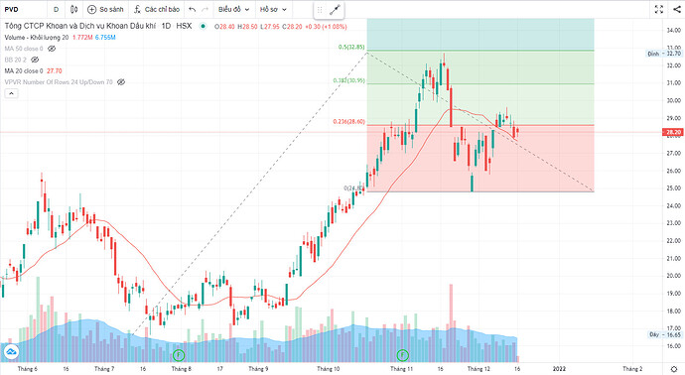685x375 pixels.
Task: Collapse the indicator legend list
Action: click(x=11, y=93)
